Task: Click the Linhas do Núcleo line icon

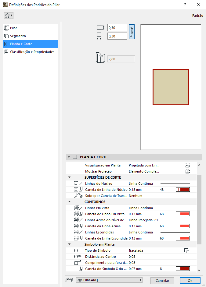Action: pos(78,184)
